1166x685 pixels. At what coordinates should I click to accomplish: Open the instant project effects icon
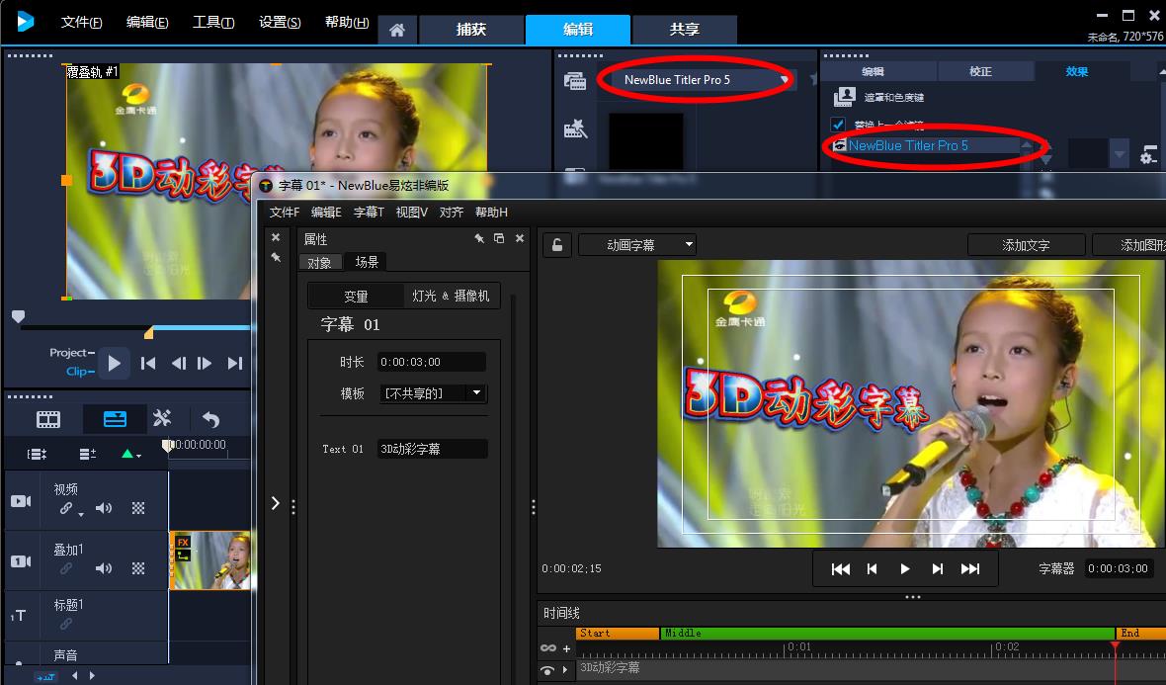[x=575, y=128]
